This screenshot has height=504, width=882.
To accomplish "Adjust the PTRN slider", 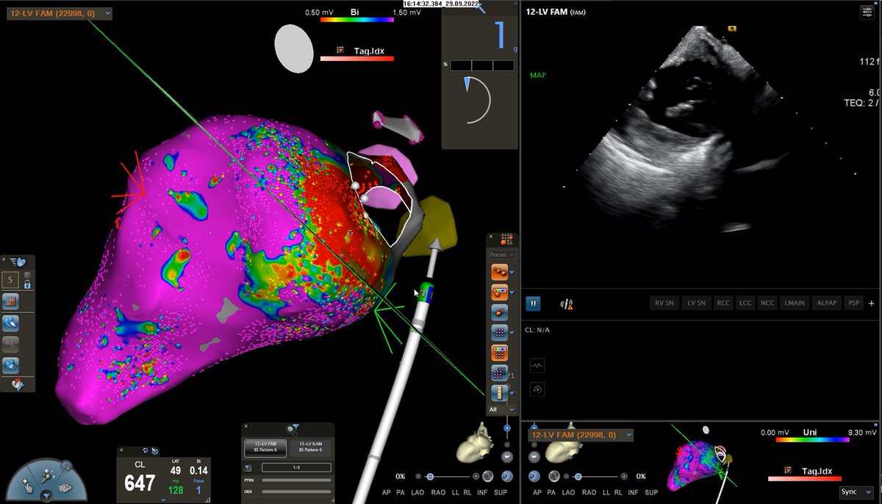I will click(x=296, y=480).
